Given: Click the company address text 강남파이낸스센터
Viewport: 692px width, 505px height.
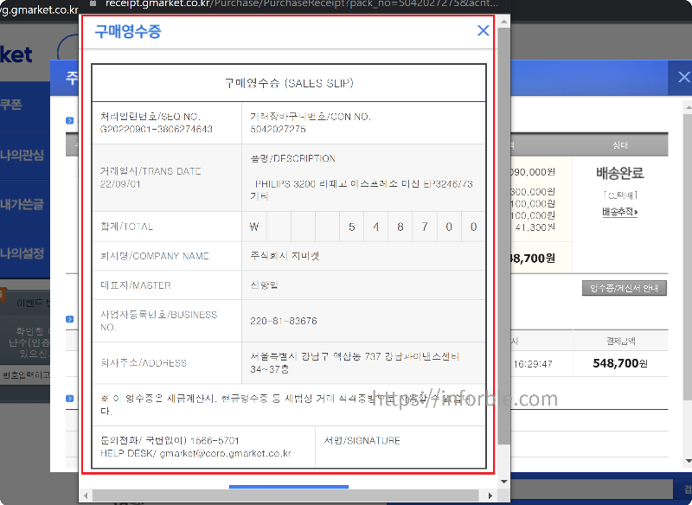Looking at the screenshot, I should 422,356.
